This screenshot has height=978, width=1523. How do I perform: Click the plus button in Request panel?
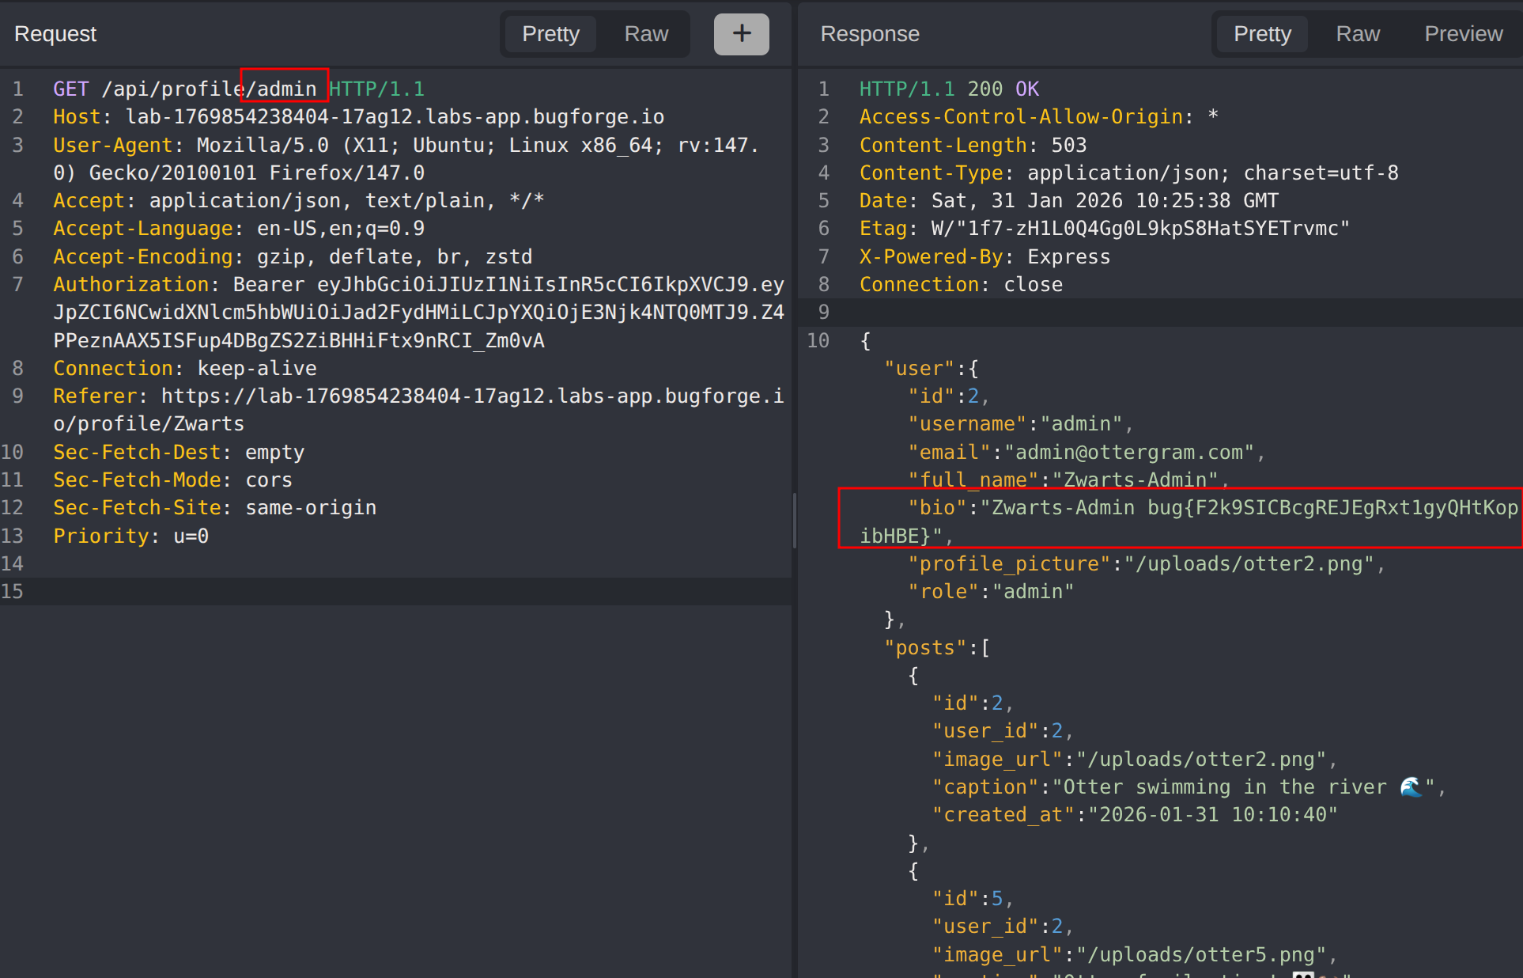pos(741,34)
